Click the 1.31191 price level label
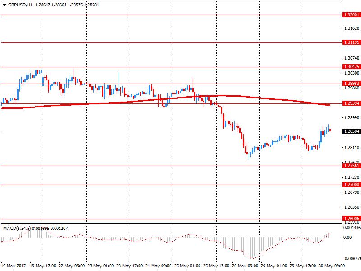361x271 pixels. click(x=352, y=42)
